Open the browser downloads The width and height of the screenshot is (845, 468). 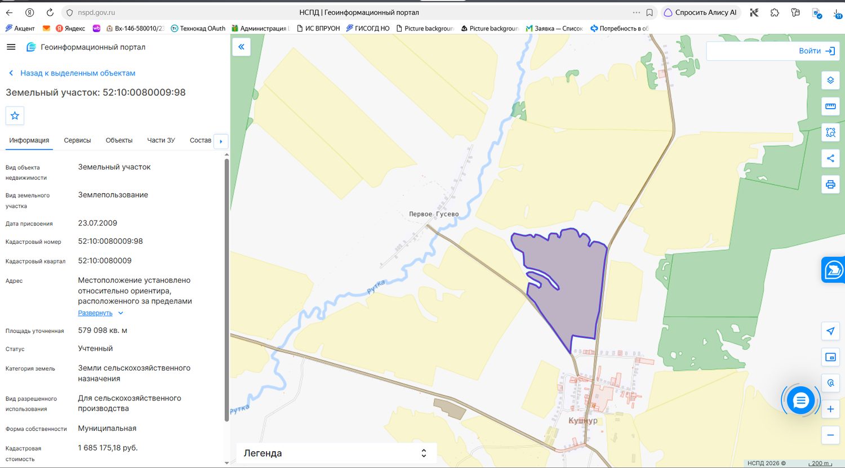click(836, 12)
